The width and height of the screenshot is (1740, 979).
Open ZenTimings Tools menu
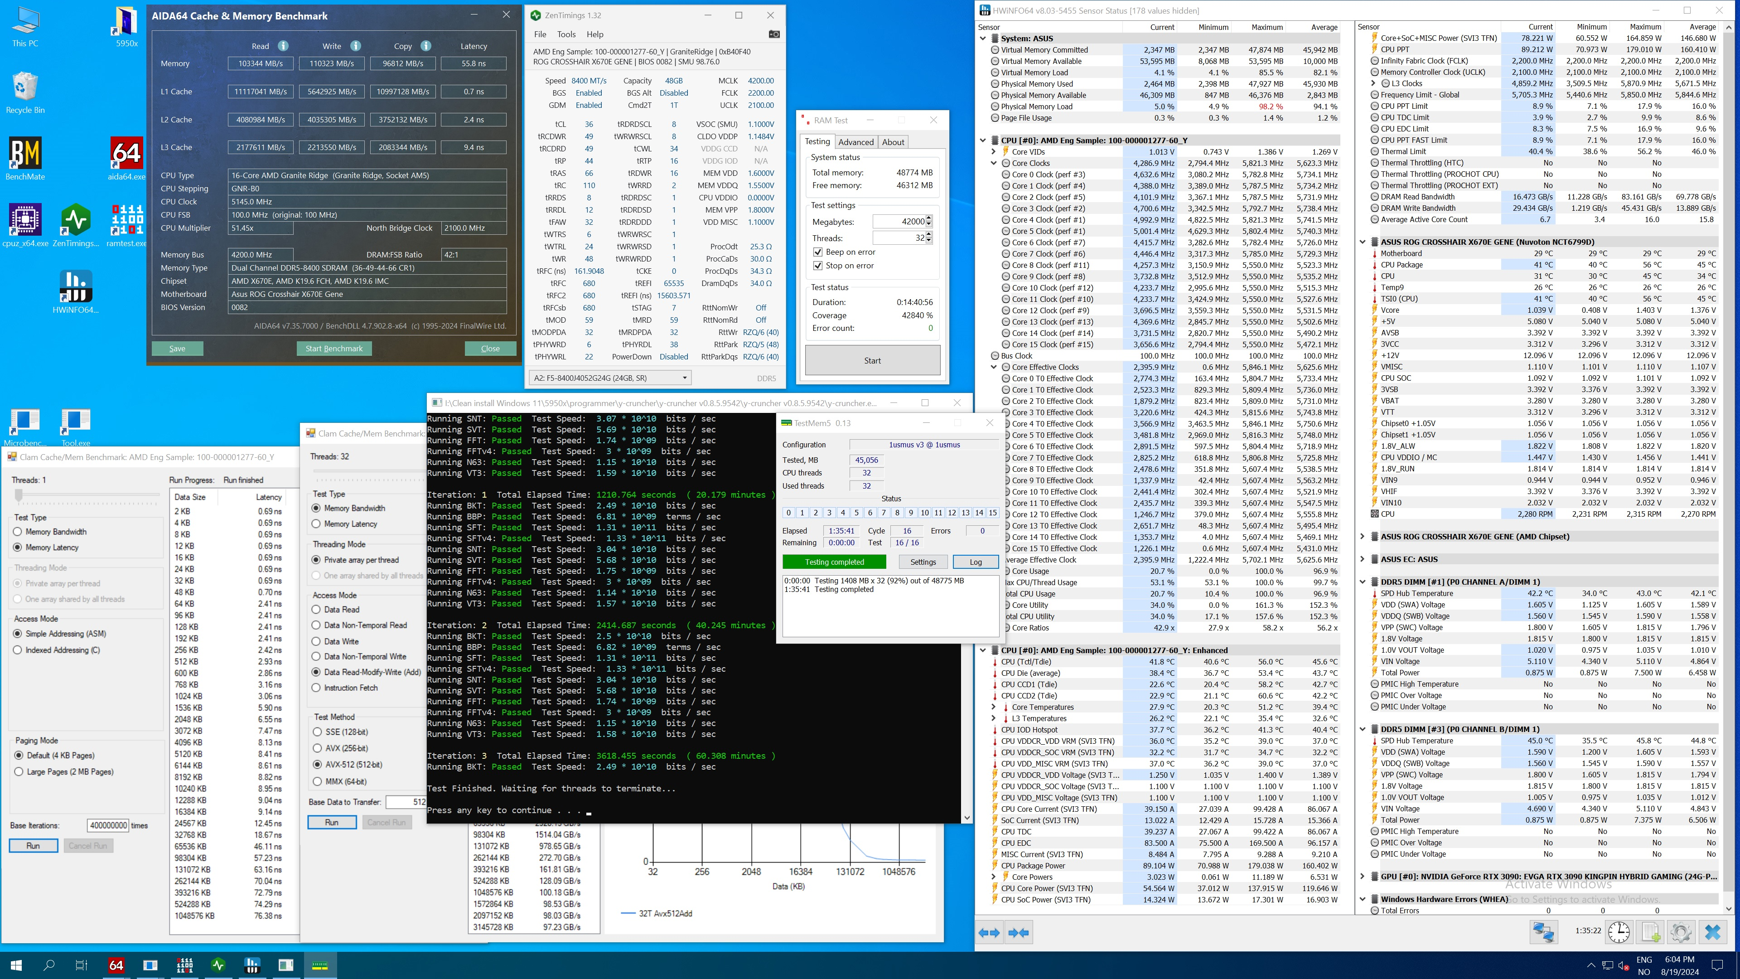[x=566, y=34]
